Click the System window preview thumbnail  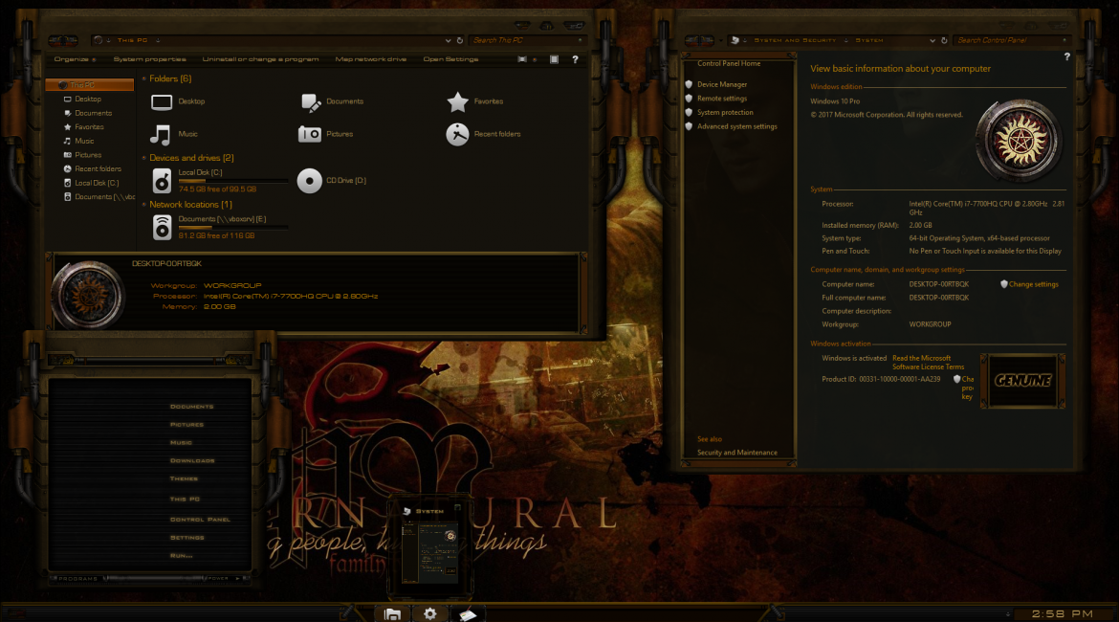click(x=428, y=546)
